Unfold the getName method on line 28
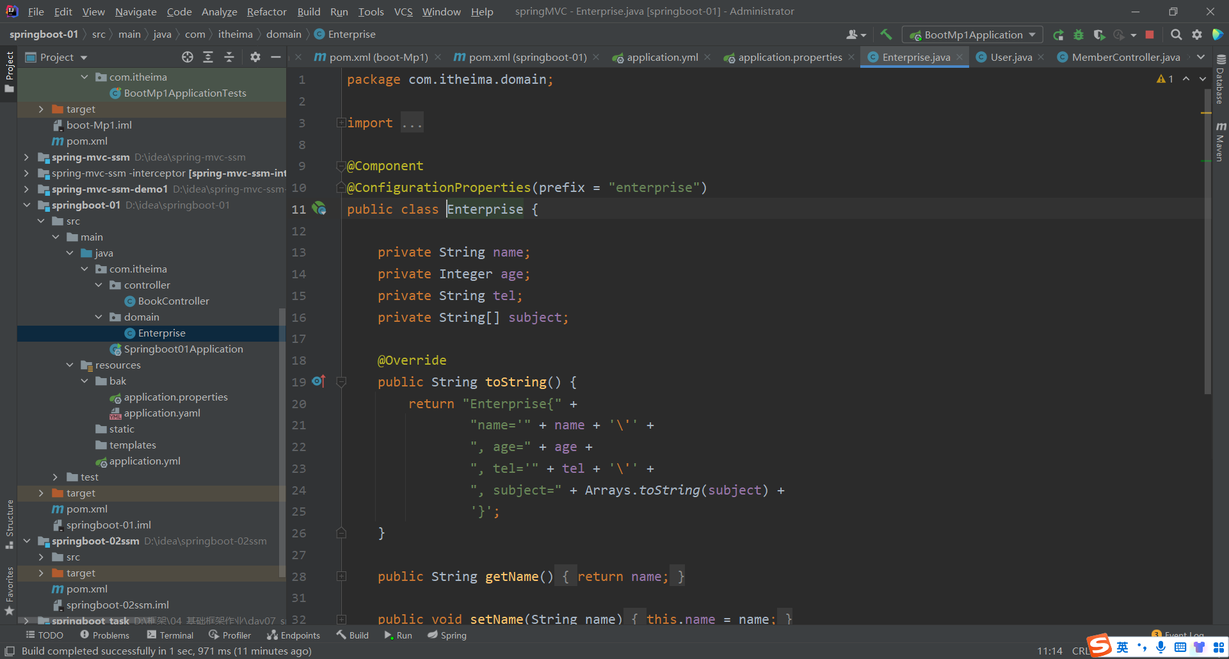Image resolution: width=1229 pixels, height=659 pixels. 341,576
